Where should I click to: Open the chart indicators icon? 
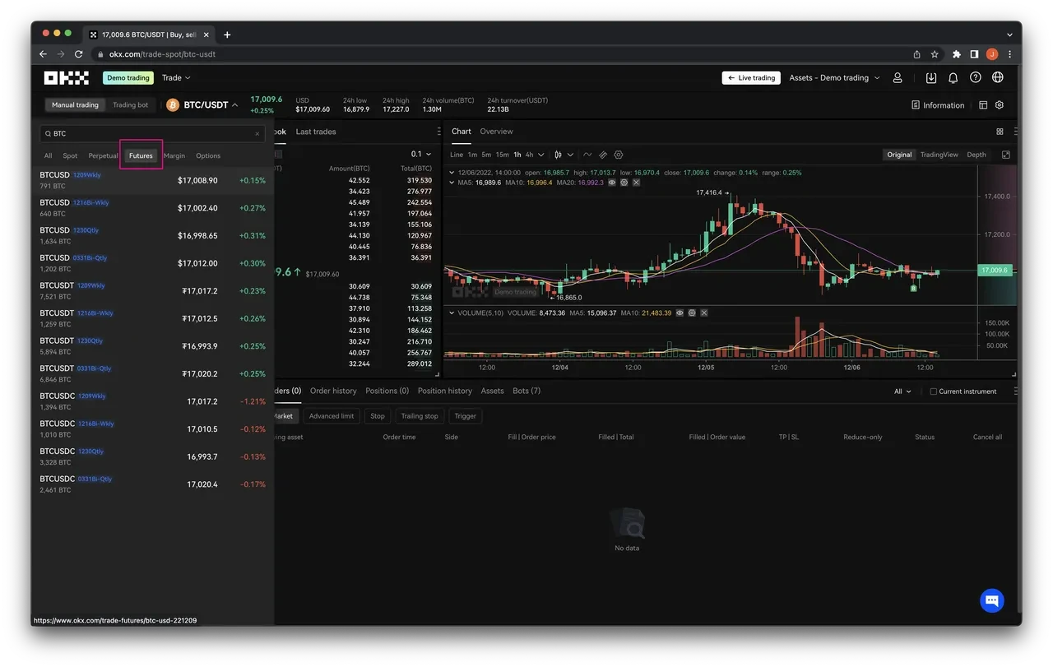click(x=587, y=155)
